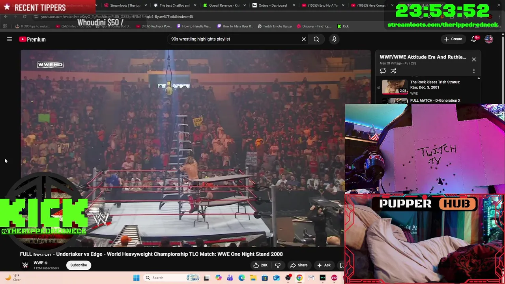The width and height of the screenshot is (505, 284).
Task: Open the YouTube notifications bell
Action: click(474, 39)
